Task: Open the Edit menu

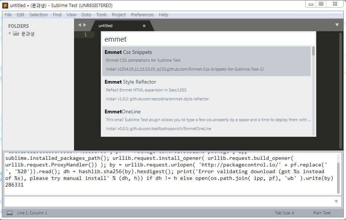Action: (x=20, y=15)
